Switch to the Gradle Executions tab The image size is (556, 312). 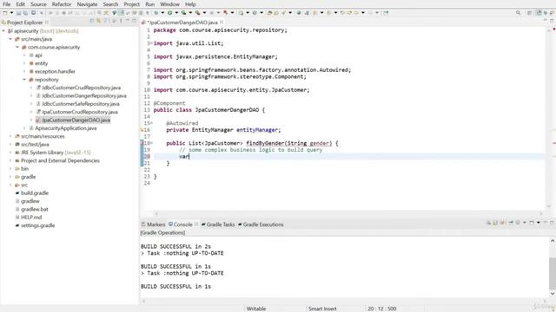tap(261, 224)
